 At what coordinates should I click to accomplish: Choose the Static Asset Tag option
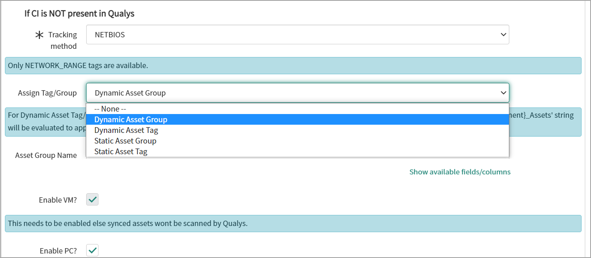click(121, 152)
